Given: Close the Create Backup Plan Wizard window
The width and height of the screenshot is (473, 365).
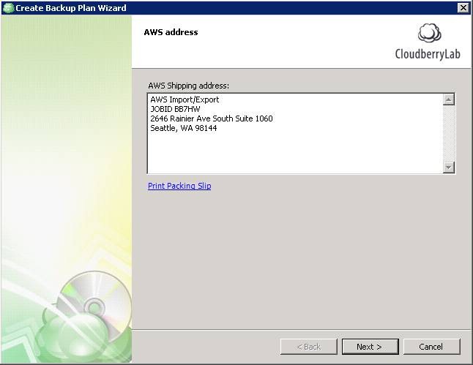Looking at the screenshot, I should pyautogui.click(x=463, y=8).
